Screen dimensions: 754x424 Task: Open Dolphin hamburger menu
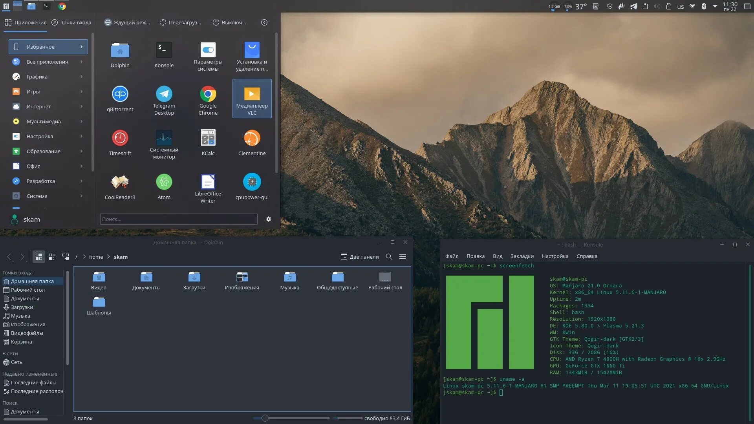(403, 257)
